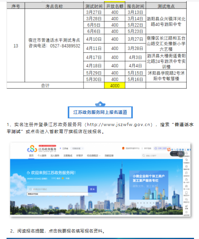Click the 4月4日 registration date cell
The image size is (199, 239).
(135, 66)
